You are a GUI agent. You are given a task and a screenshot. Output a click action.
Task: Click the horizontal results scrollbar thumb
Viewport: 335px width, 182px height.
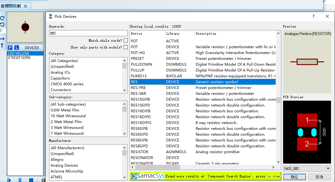[157, 167]
